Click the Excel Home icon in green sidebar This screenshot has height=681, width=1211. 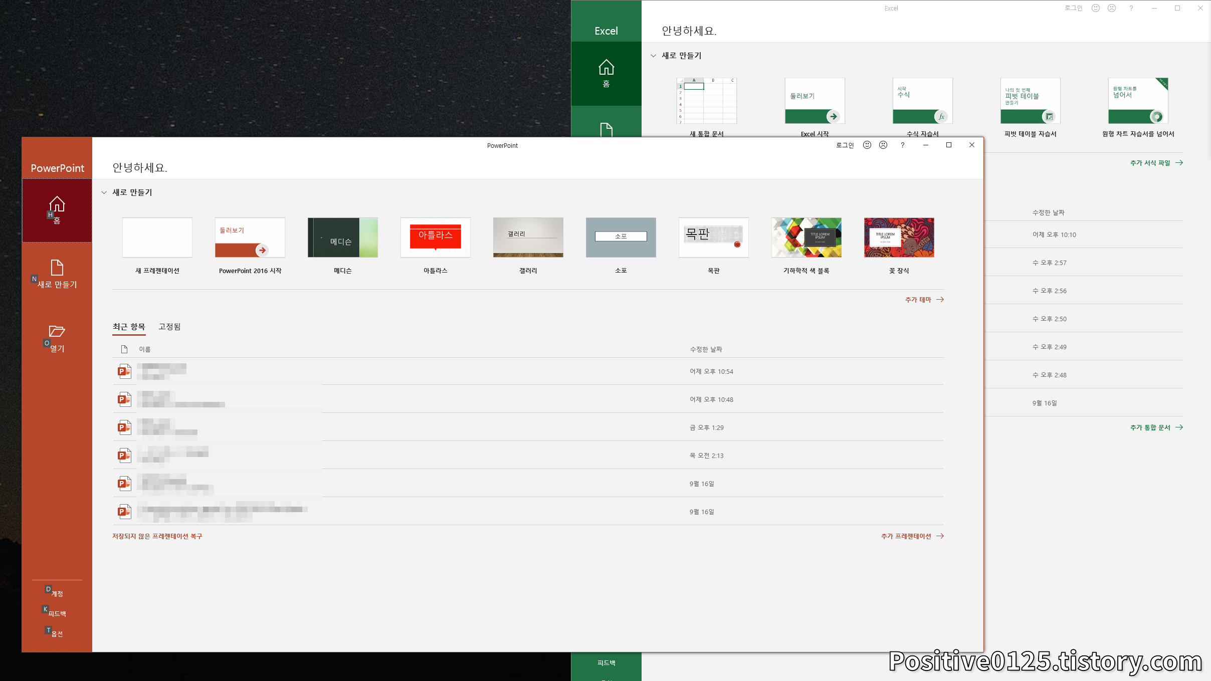click(x=606, y=68)
